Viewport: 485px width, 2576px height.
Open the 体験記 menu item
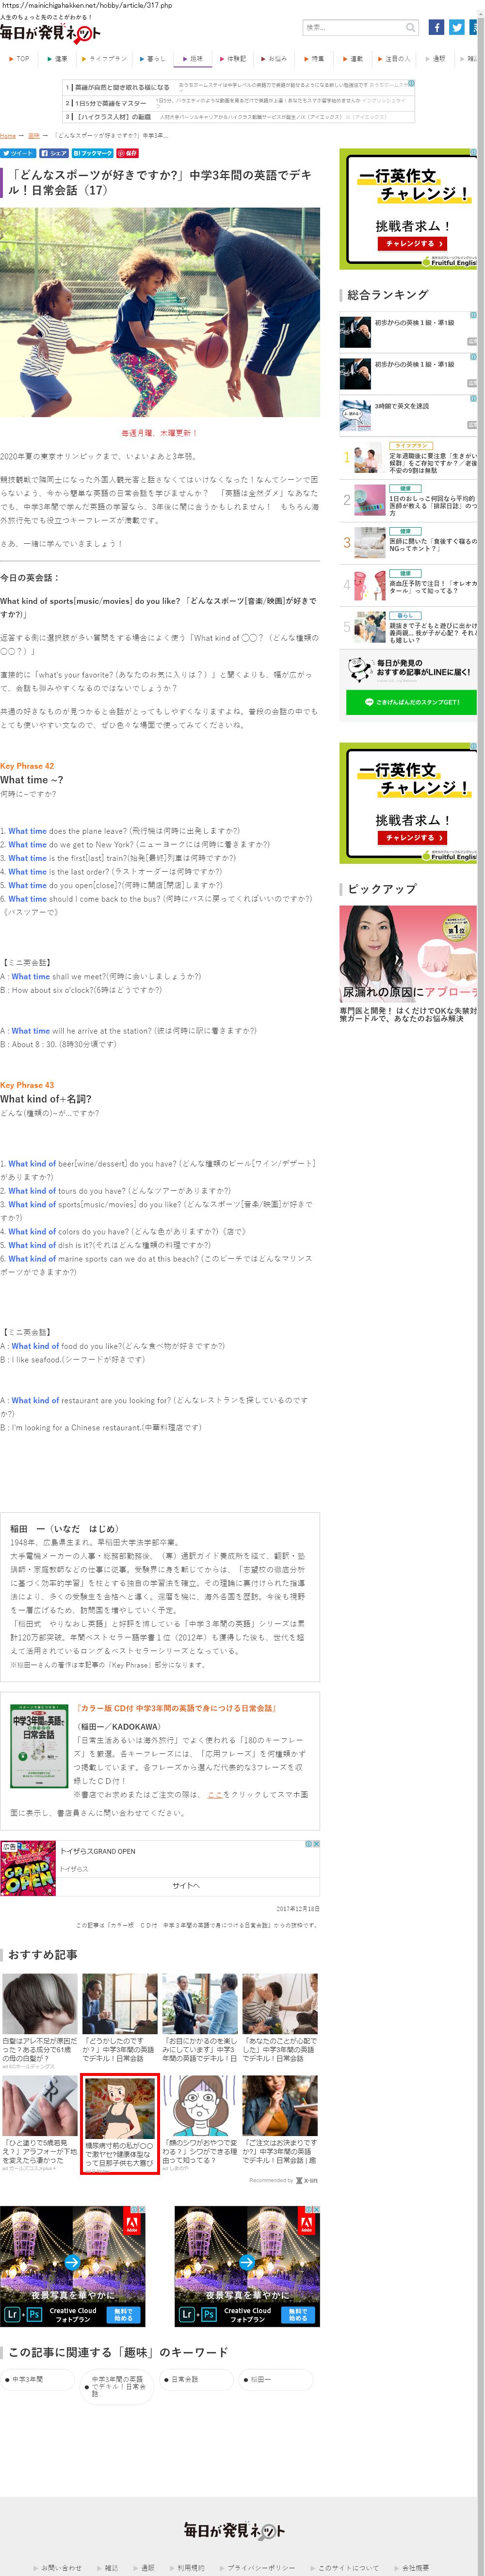point(233,59)
